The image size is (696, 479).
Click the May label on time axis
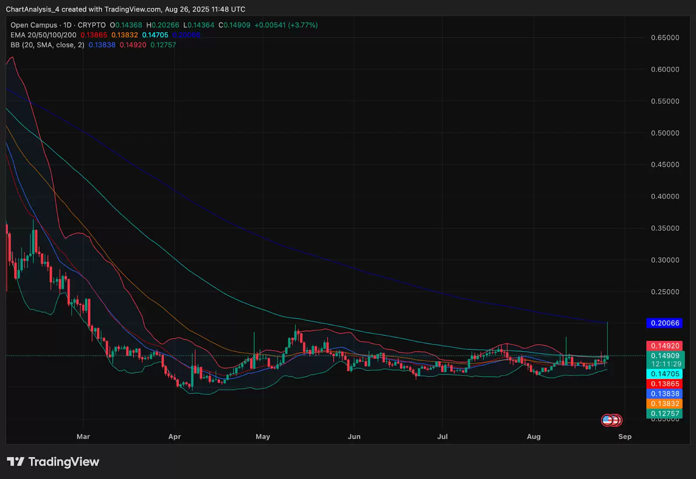coord(263,436)
